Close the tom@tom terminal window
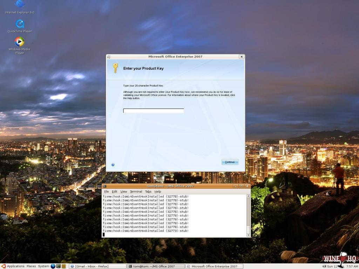 (247, 186)
